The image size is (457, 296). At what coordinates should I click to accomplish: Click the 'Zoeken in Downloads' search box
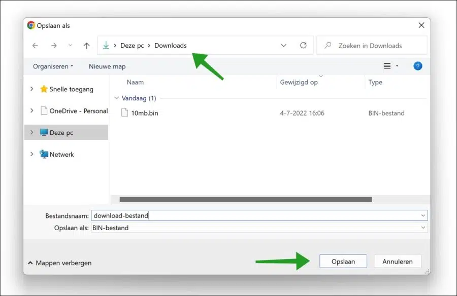pyautogui.click(x=372, y=46)
